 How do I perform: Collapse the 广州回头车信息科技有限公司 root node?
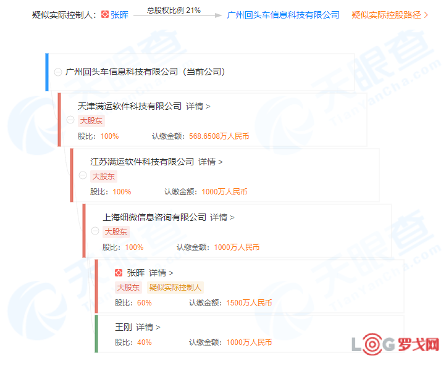[58, 72]
